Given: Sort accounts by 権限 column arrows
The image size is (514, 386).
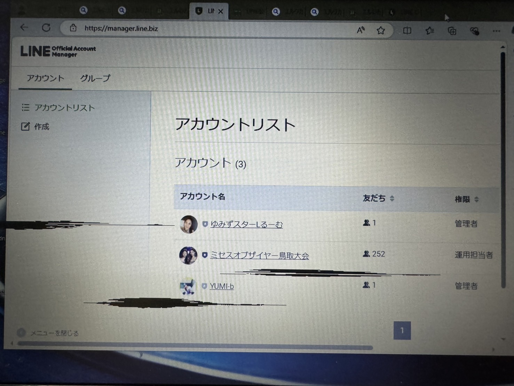Looking at the screenshot, I should point(476,199).
